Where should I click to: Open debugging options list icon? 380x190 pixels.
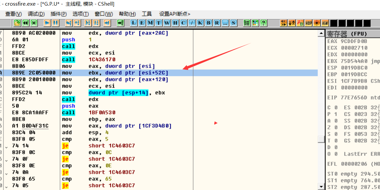(x=247, y=23)
